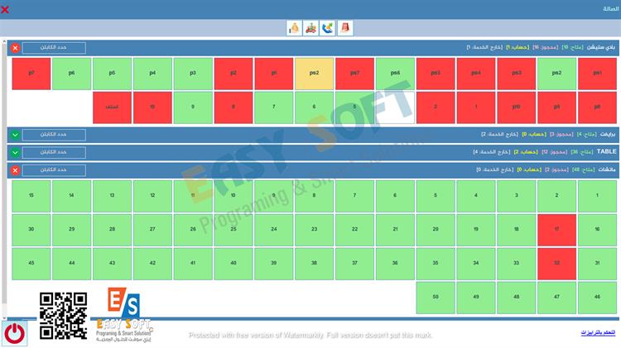The height and width of the screenshot is (348, 621).
Task: Select ماتشات tile 16
Action: coord(597,230)
